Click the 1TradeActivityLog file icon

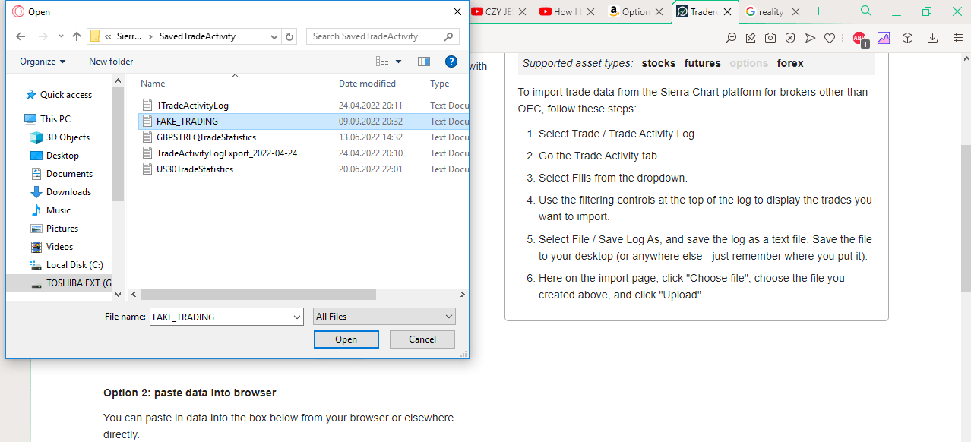pos(148,106)
